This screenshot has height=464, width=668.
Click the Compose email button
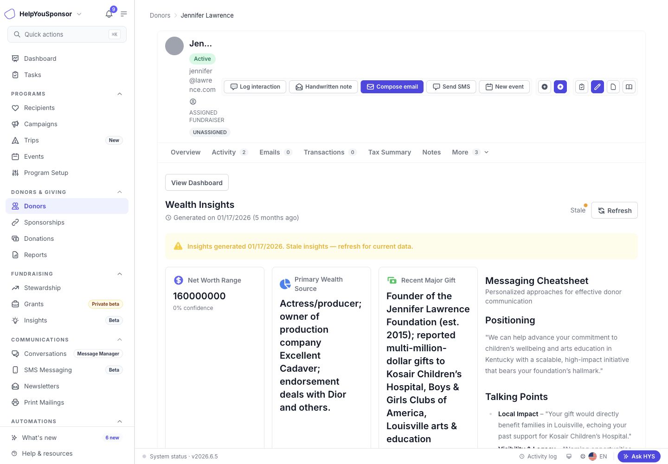392,87
